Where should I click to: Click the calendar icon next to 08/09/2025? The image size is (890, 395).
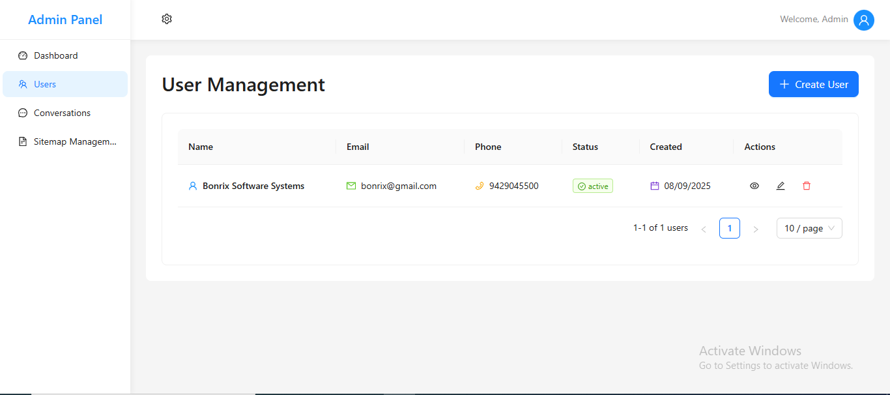pyautogui.click(x=654, y=186)
